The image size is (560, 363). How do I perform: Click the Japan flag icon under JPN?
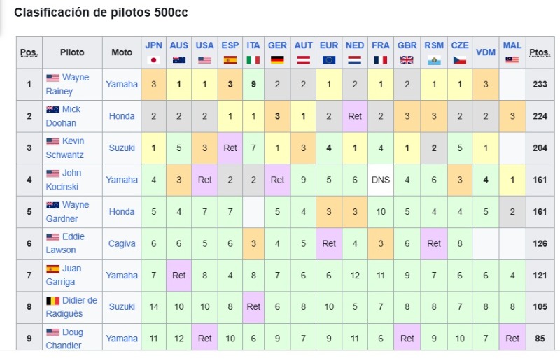153,60
